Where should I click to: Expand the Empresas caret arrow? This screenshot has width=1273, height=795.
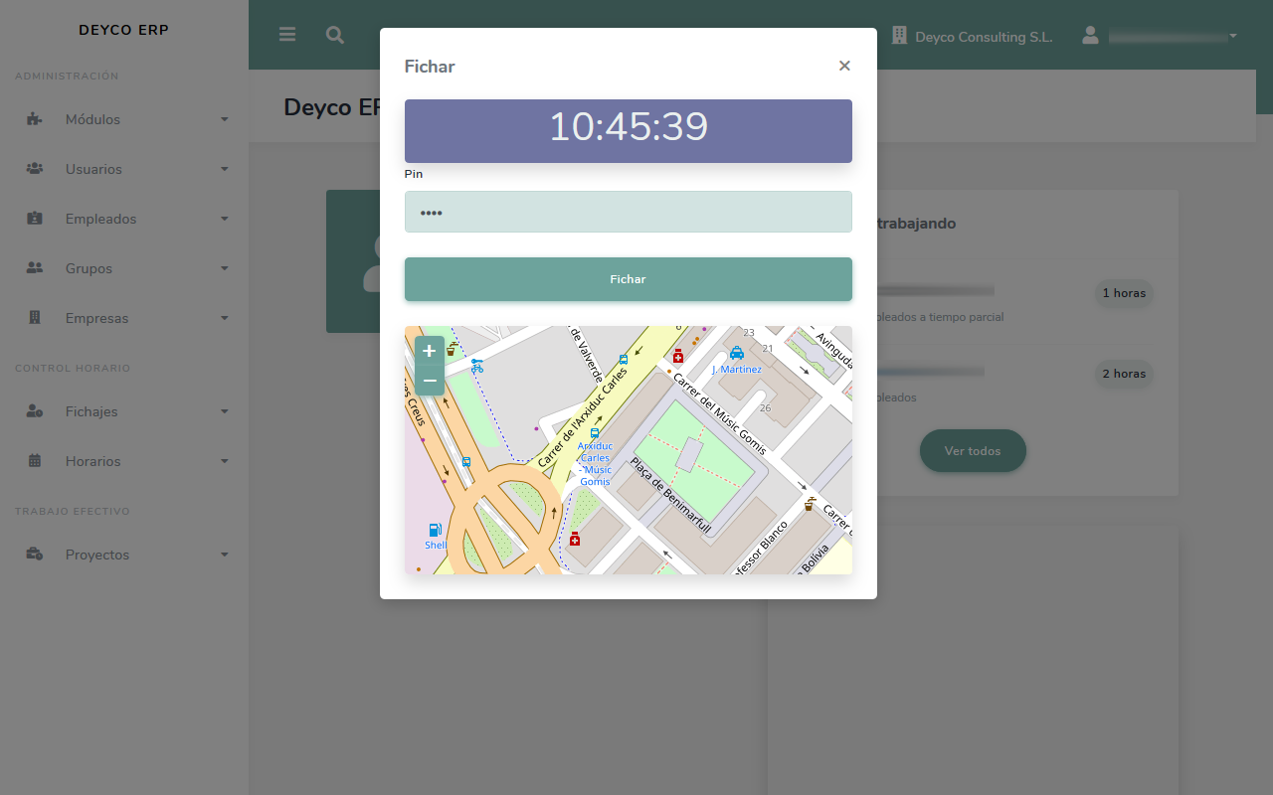pyautogui.click(x=225, y=318)
